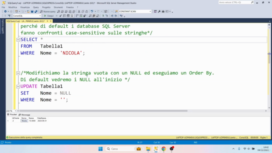Collapse the Modifichiamo comment block
The image size is (272, 153).
18,73
